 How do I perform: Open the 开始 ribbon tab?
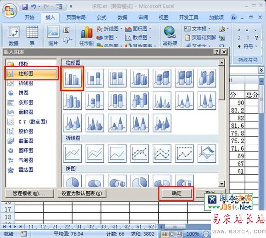pyautogui.click(x=30, y=17)
